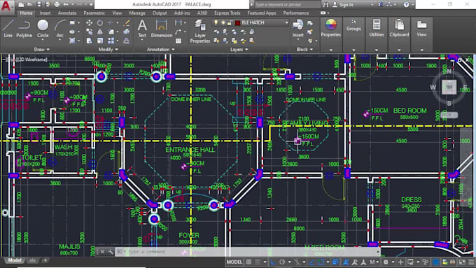Click the Undo arrow in quick access toolbar
Image resolution: width=476 pixels, height=268 pixels.
pos(66,5)
